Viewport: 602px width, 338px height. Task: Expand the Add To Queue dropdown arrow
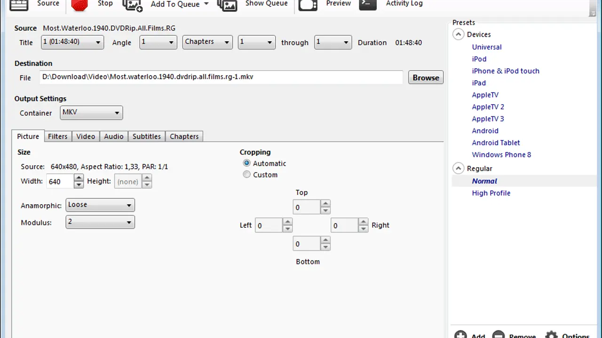pos(206,4)
